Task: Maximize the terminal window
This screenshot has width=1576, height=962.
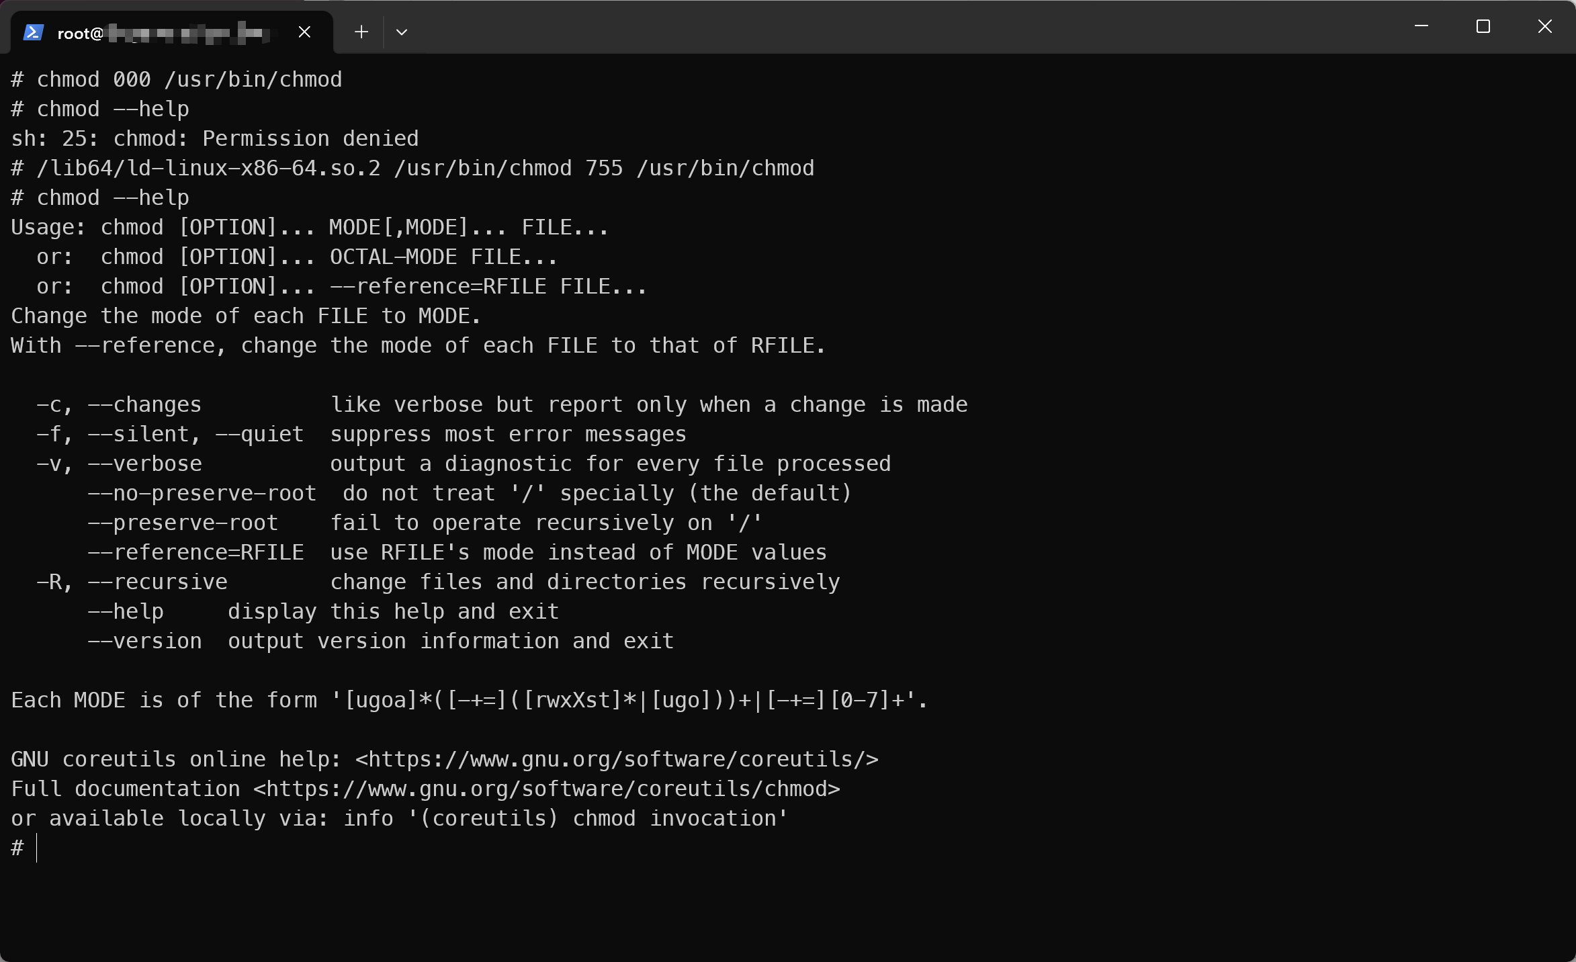Action: tap(1483, 27)
